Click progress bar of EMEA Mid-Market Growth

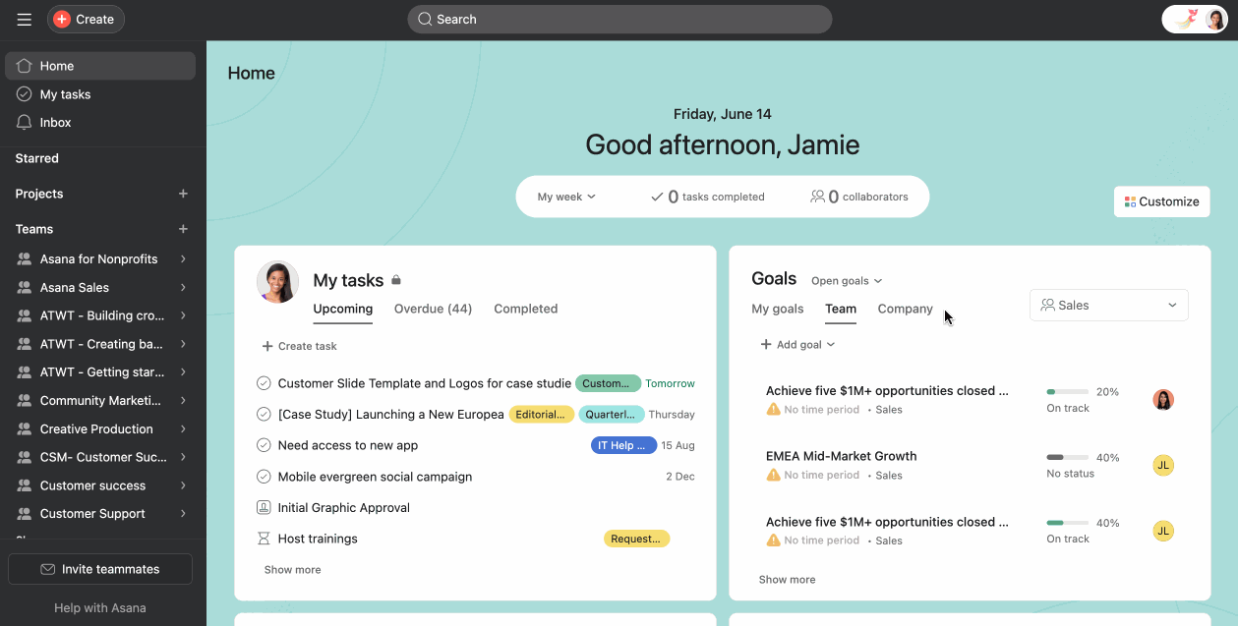1067,457
